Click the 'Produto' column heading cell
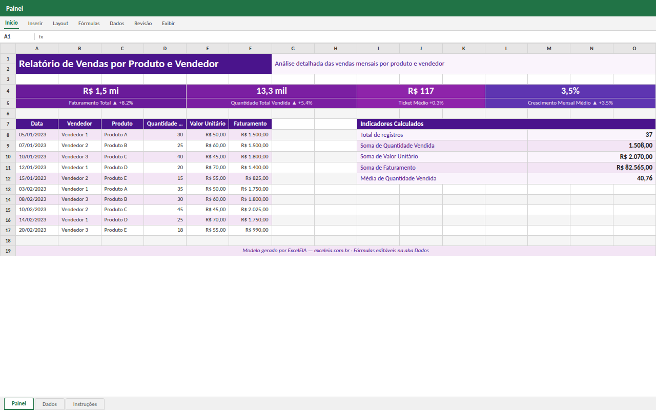The height and width of the screenshot is (410, 656). point(122,124)
